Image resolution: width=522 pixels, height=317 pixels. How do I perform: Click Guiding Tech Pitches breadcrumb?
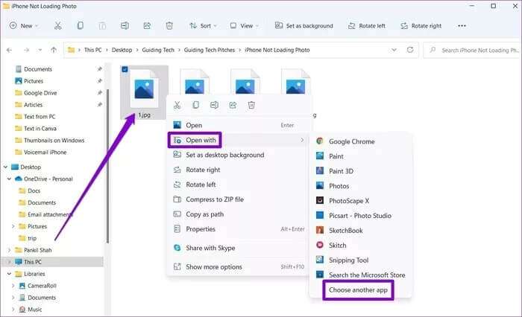coord(210,50)
